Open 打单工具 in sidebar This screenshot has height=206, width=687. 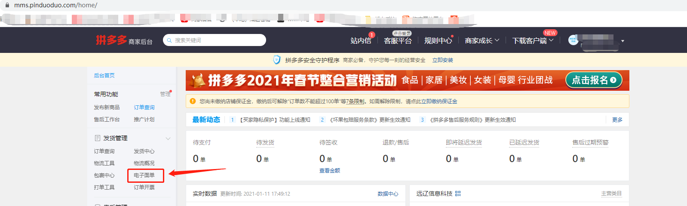[x=104, y=187]
